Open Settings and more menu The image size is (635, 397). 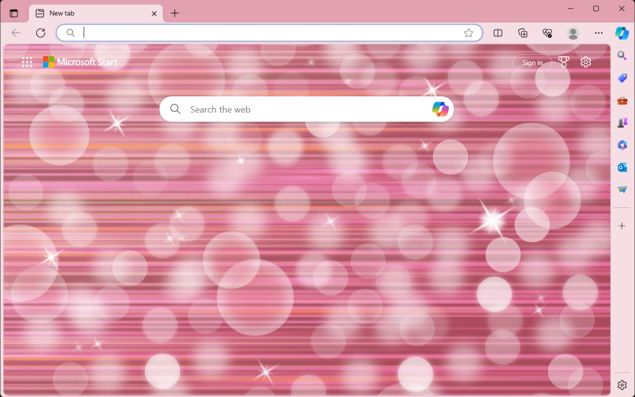click(599, 33)
